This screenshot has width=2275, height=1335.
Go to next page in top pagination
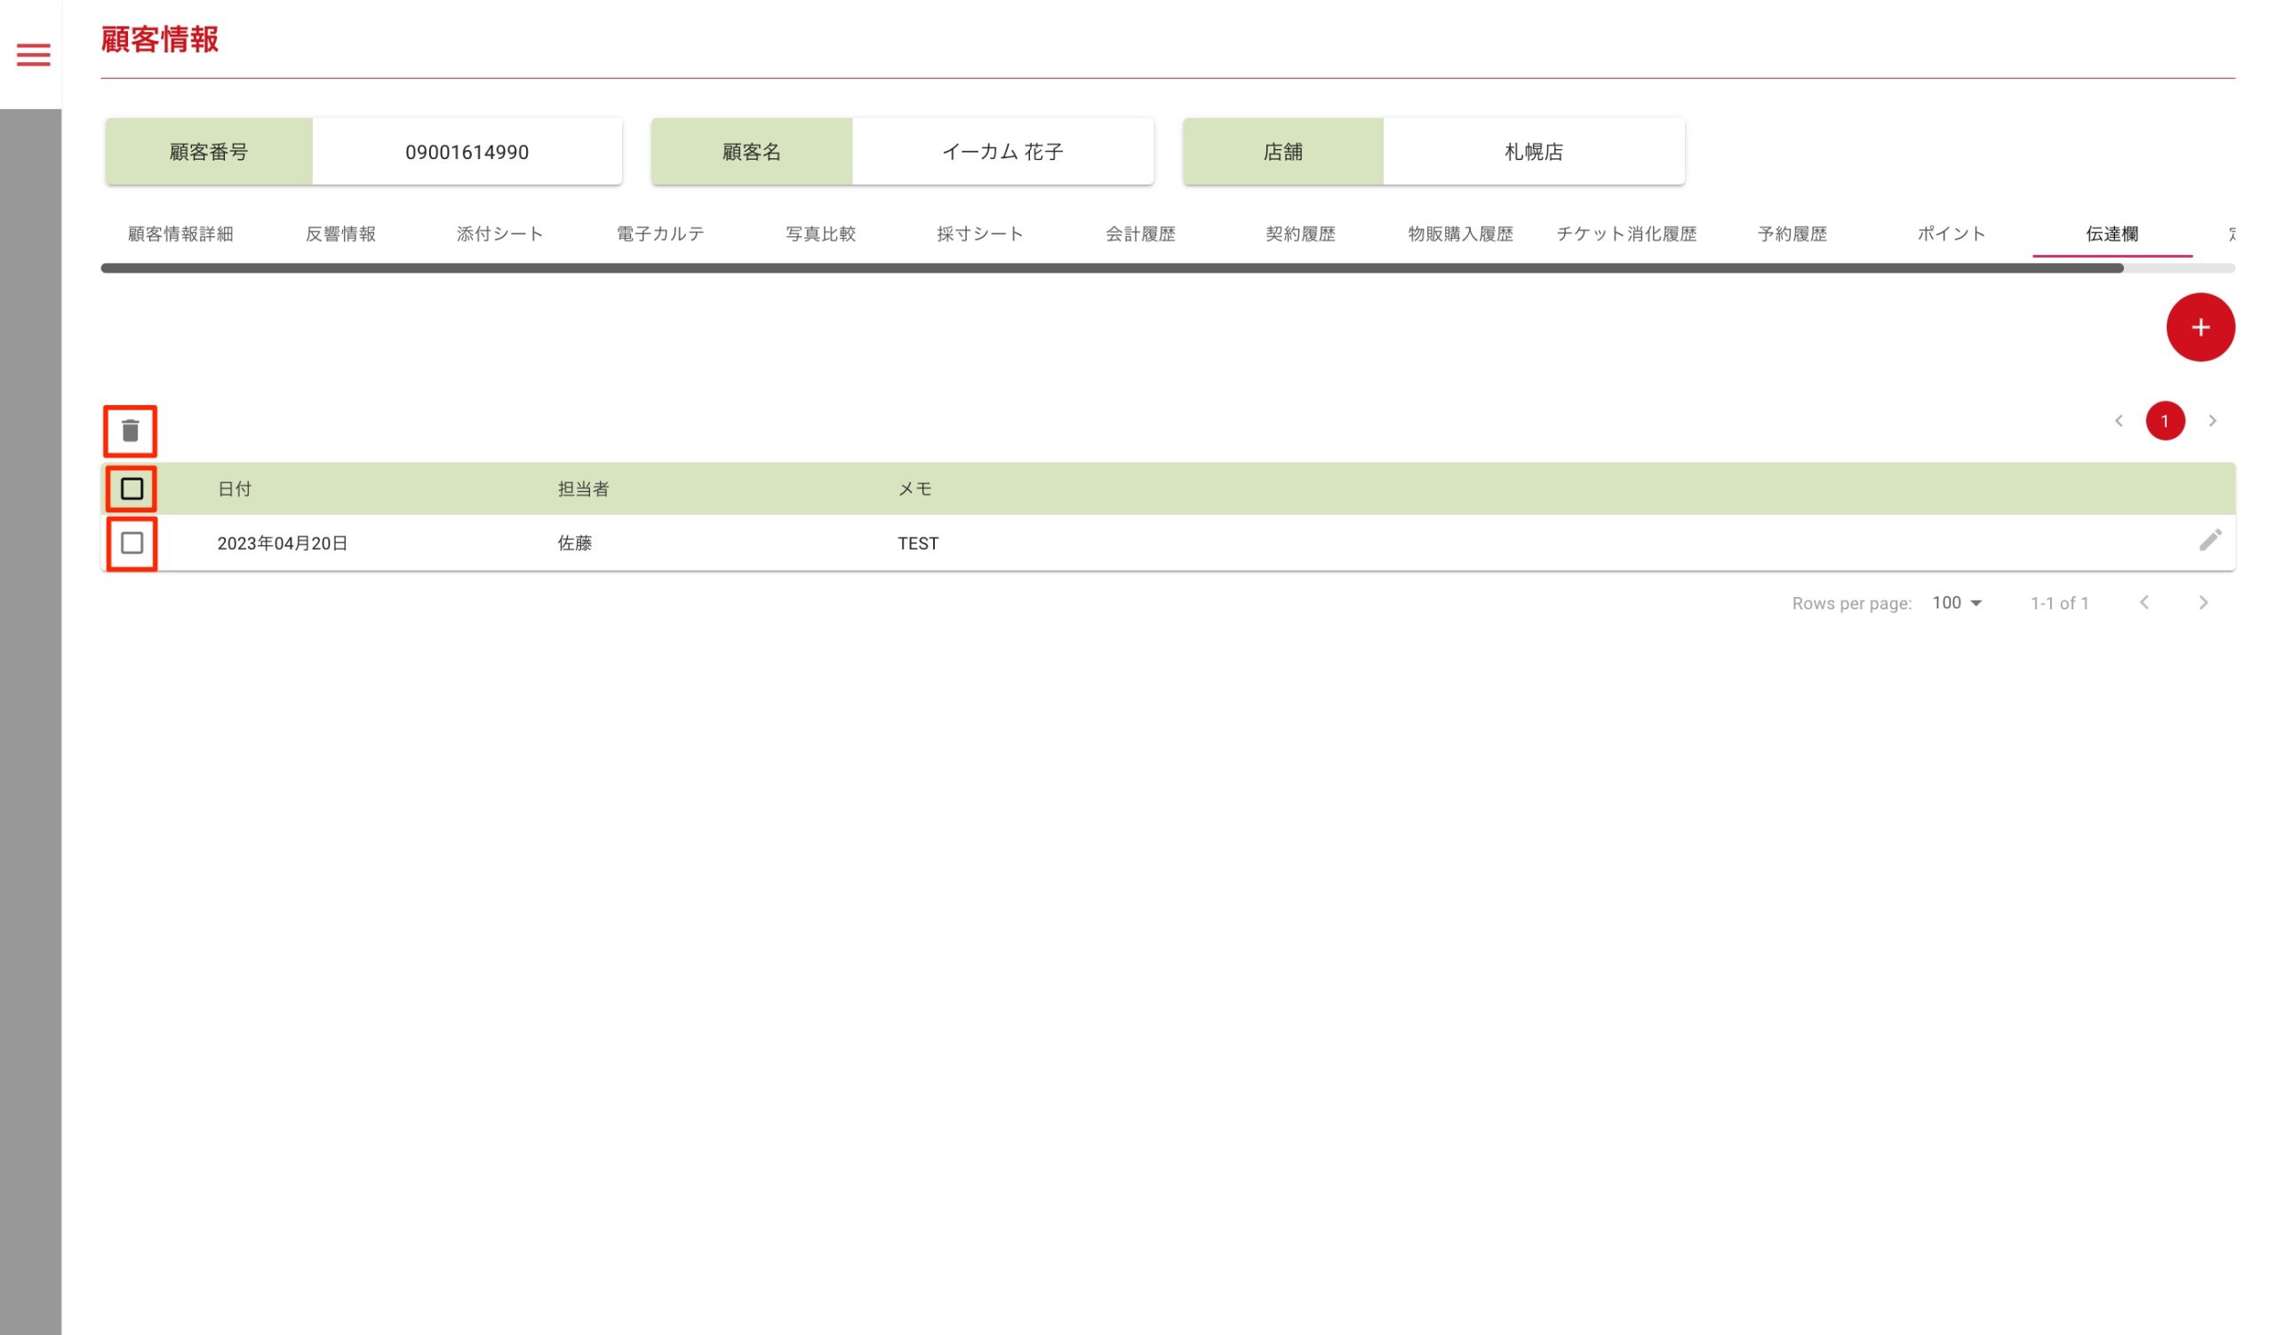coord(2212,421)
